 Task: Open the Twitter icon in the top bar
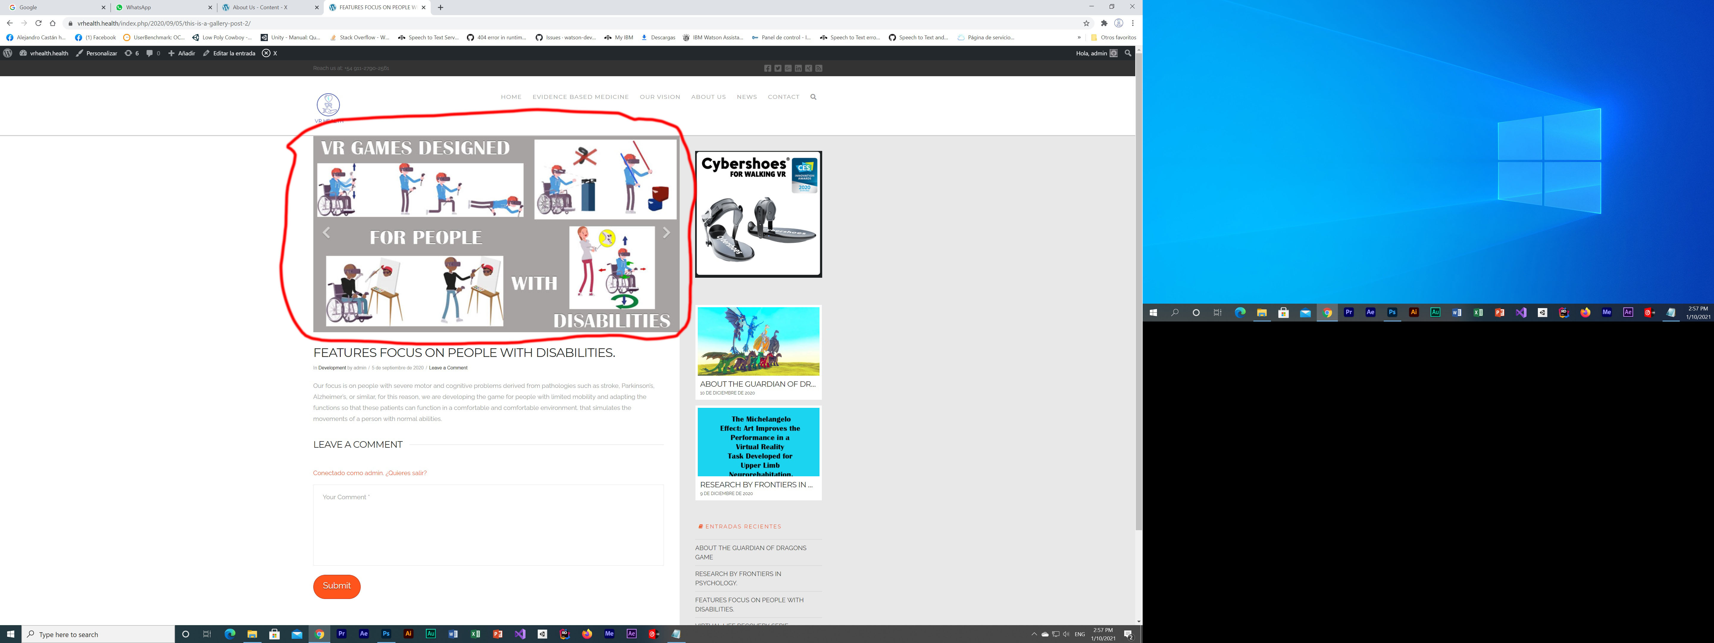point(778,68)
